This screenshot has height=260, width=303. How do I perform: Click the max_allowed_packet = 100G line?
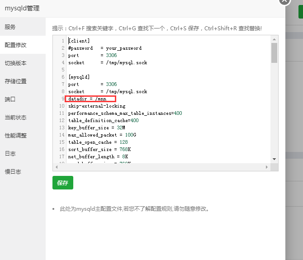[x=102, y=135]
